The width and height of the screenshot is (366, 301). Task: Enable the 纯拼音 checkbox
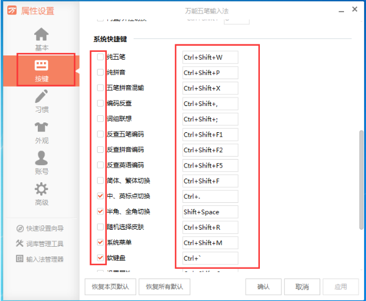tap(100, 73)
